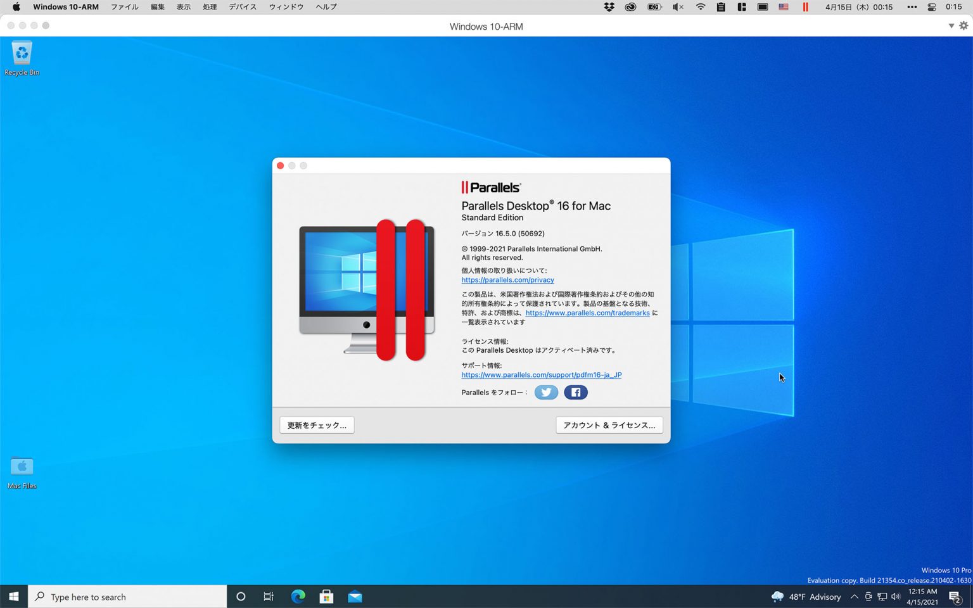Open the 編集 menu
The image size is (973, 608).
click(158, 7)
